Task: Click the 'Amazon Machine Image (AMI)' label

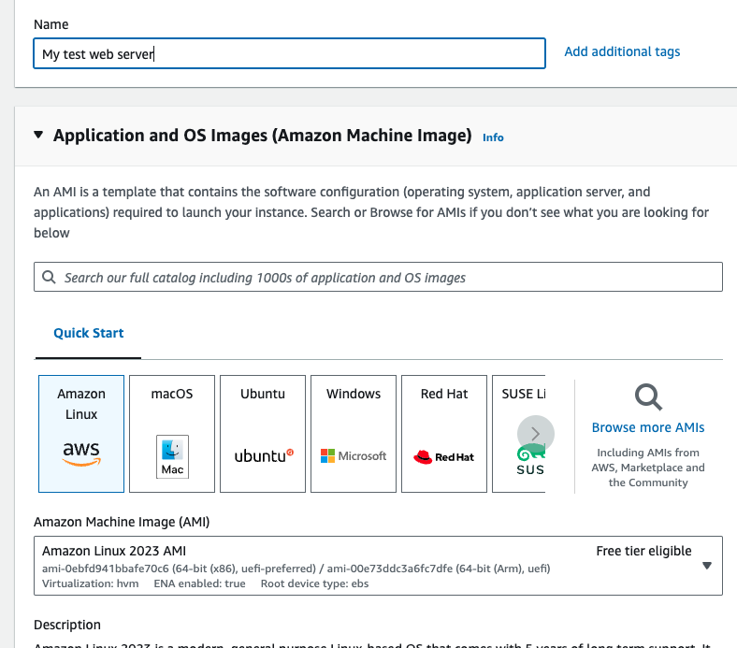Action: 122,522
